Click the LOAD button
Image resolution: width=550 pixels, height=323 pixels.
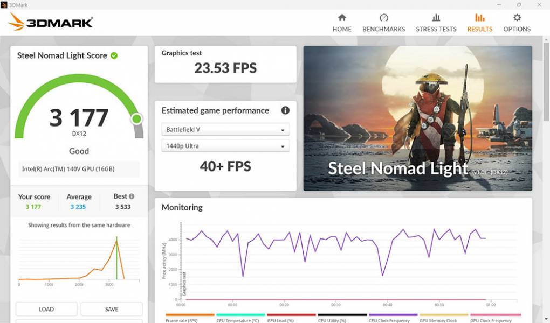46,309
